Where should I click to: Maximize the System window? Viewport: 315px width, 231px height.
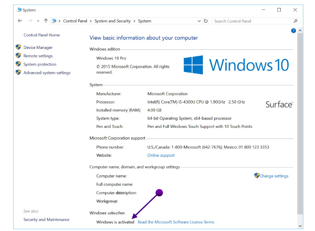(279, 10)
